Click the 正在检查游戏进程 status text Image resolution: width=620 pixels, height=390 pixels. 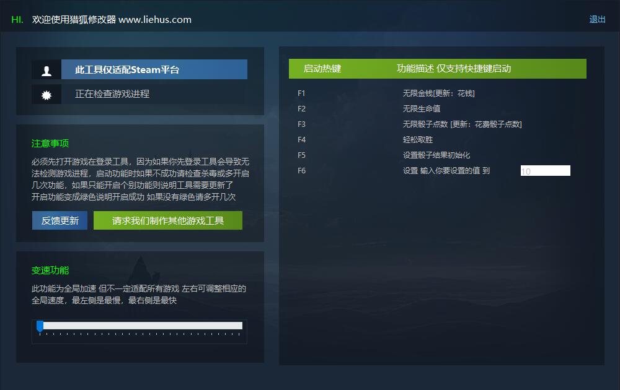[112, 94]
